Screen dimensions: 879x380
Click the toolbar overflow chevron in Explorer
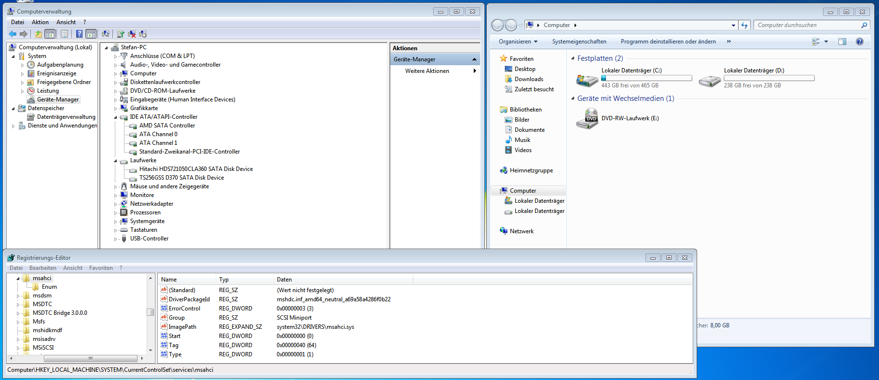729,42
